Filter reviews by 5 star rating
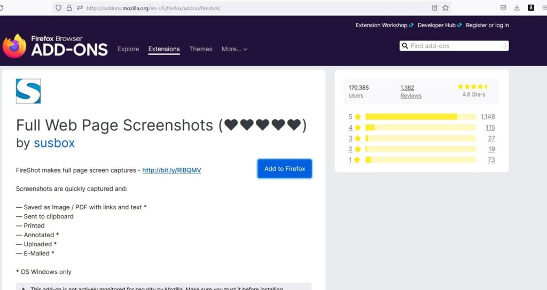The height and width of the screenshot is (290, 547). coord(355,116)
